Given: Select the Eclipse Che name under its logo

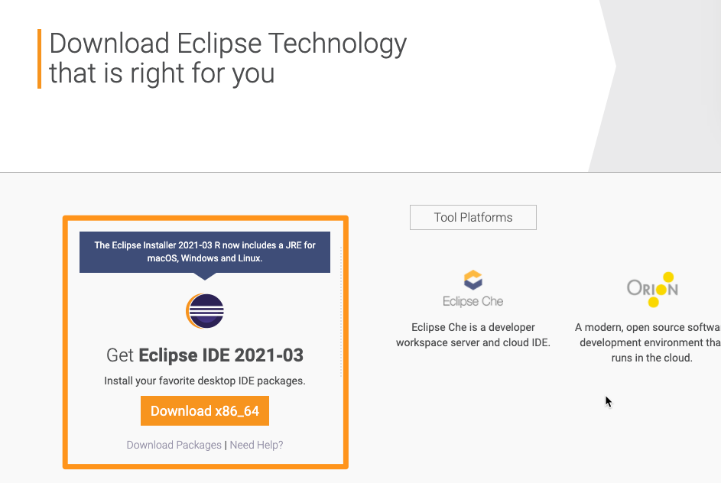Looking at the screenshot, I should [x=473, y=301].
